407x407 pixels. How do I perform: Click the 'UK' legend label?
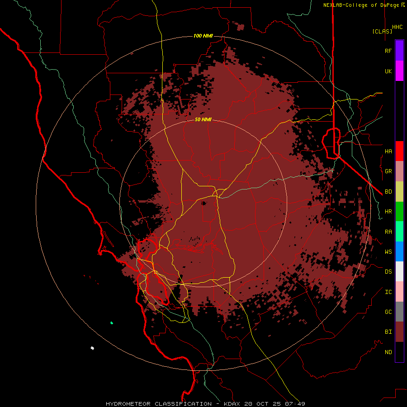click(388, 71)
